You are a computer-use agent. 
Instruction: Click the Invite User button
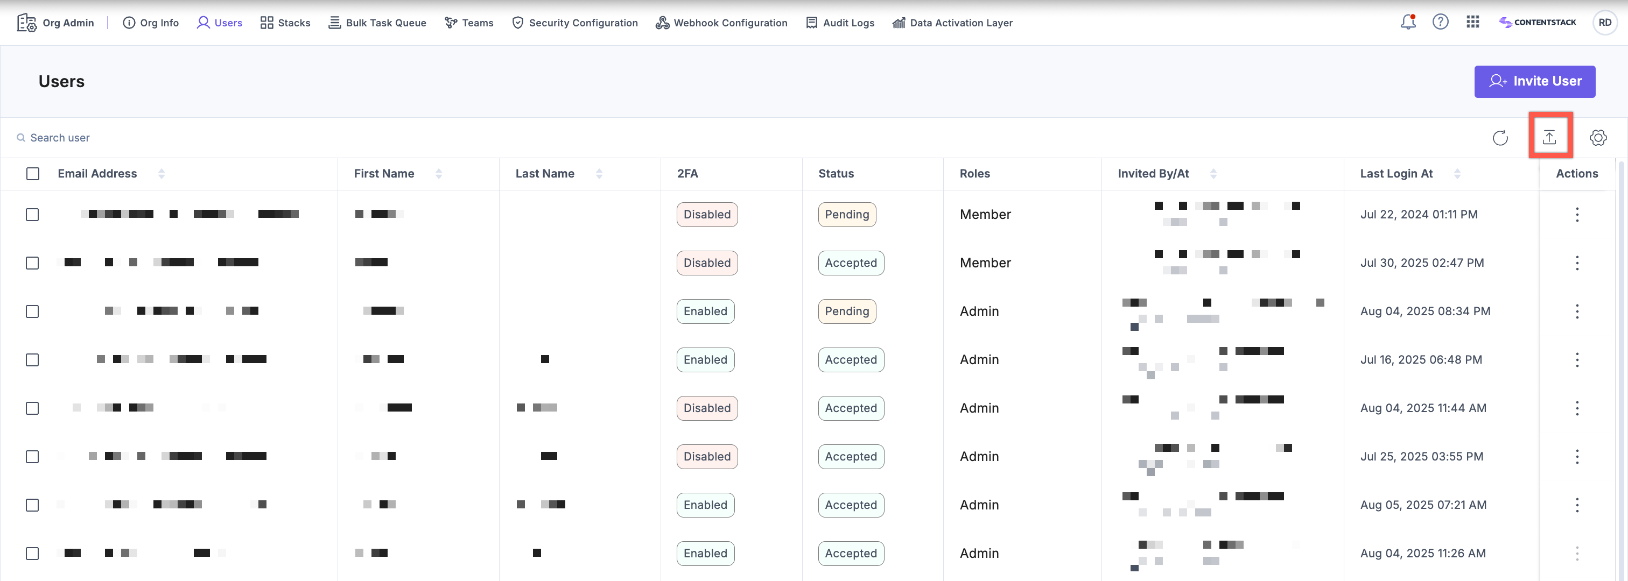(x=1534, y=81)
